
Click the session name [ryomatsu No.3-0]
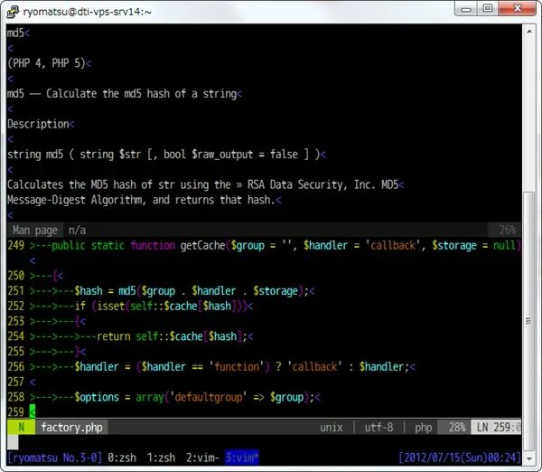pos(54,458)
